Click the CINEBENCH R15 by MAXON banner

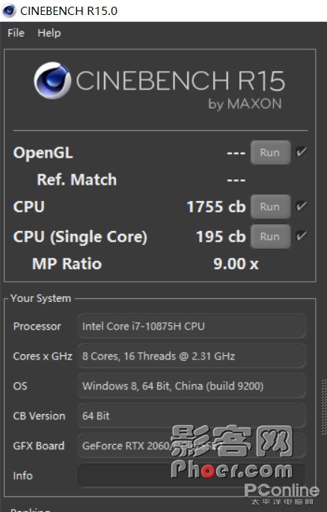pyautogui.click(x=159, y=85)
